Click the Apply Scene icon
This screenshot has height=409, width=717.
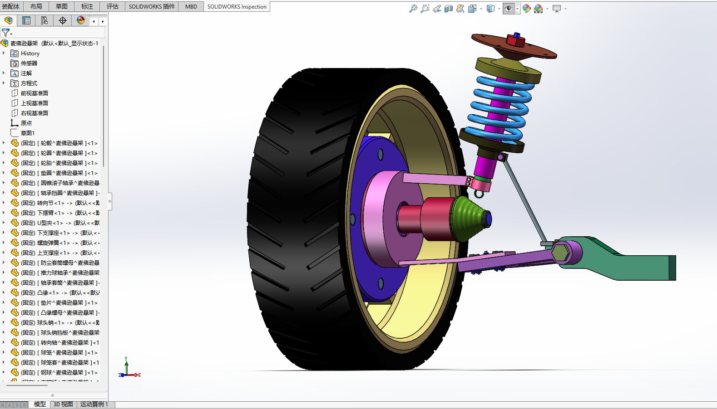[539, 9]
